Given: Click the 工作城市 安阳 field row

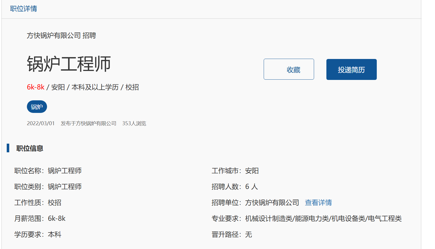Looking at the screenshot, I should click(235, 171).
